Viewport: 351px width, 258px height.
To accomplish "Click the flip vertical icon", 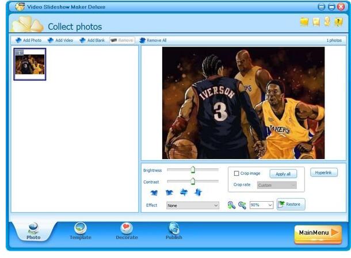I will coord(199,192).
